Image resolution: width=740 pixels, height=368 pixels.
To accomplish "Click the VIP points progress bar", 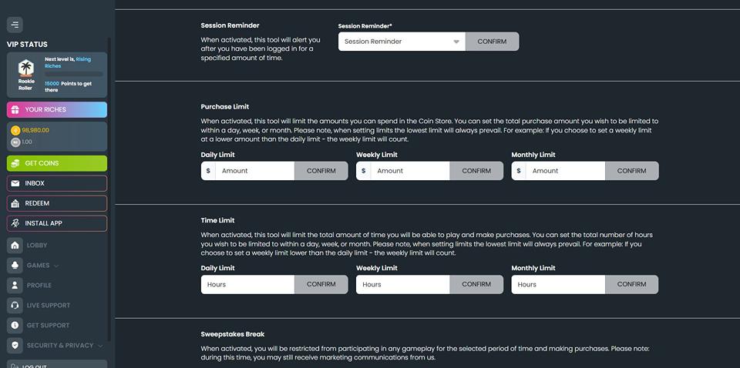I will [x=74, y=74].
